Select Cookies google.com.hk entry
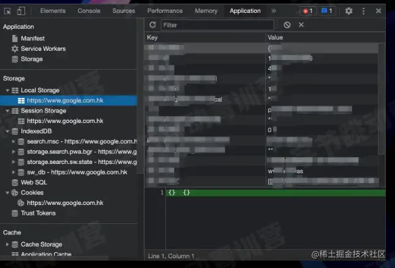The image size is (395, 268). pyautogui.click(x=65, y=203)
